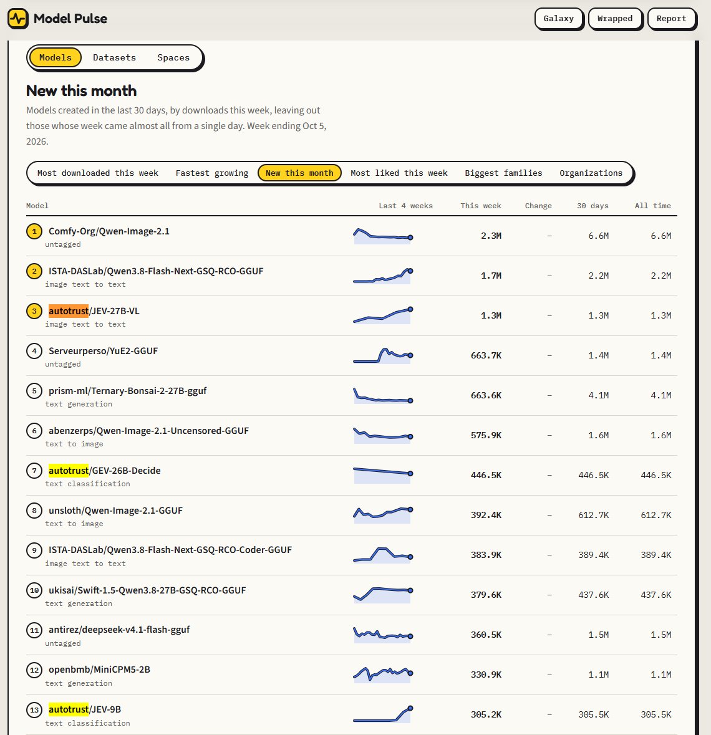
Task: Click the Change column header
Action: click(538, 206)
